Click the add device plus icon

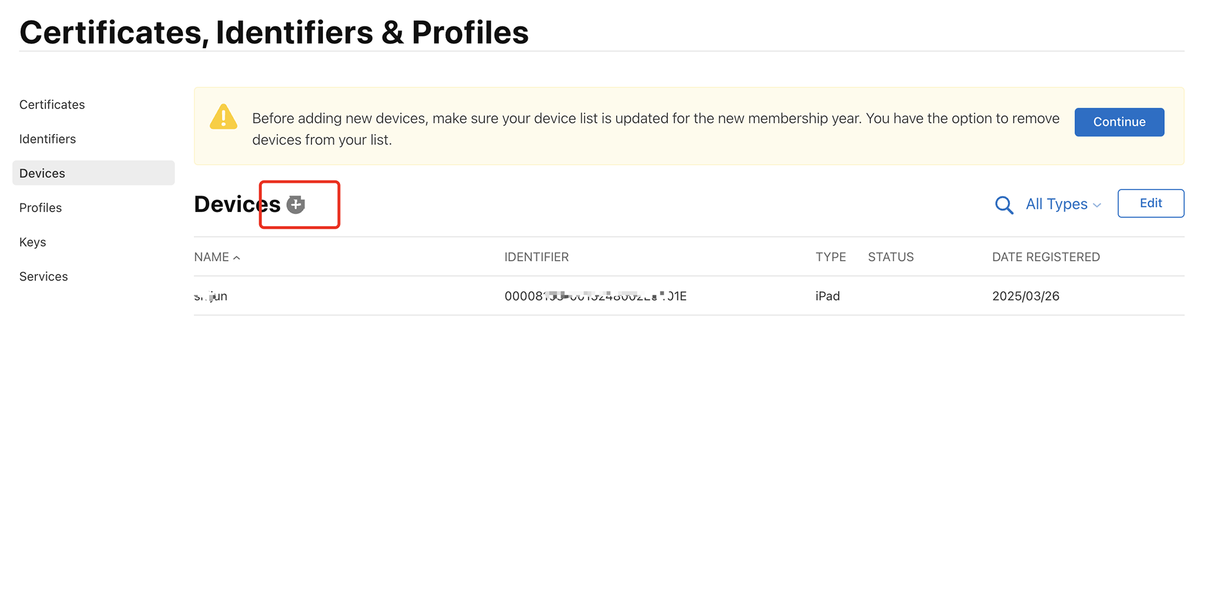[x=296, y=205]
